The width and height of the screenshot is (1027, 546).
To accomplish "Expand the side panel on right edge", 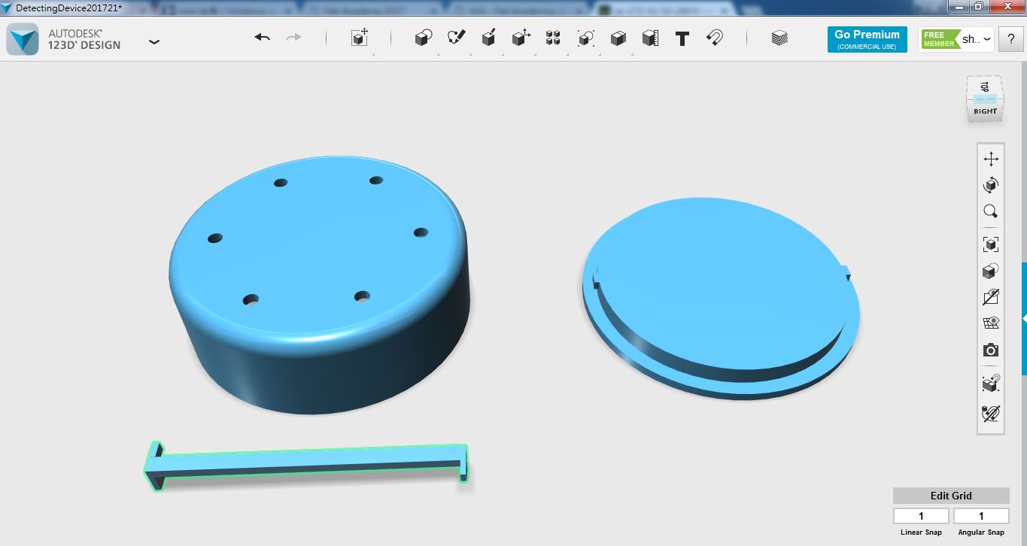I will tap(1024, 319).
